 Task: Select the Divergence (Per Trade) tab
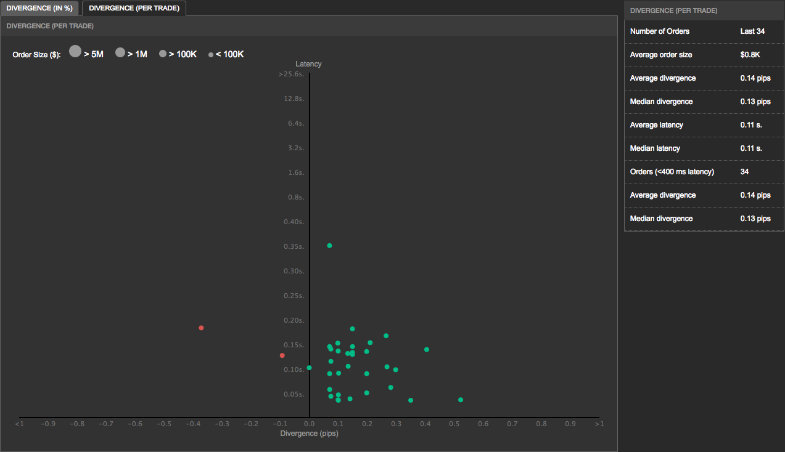coord(134,8)
